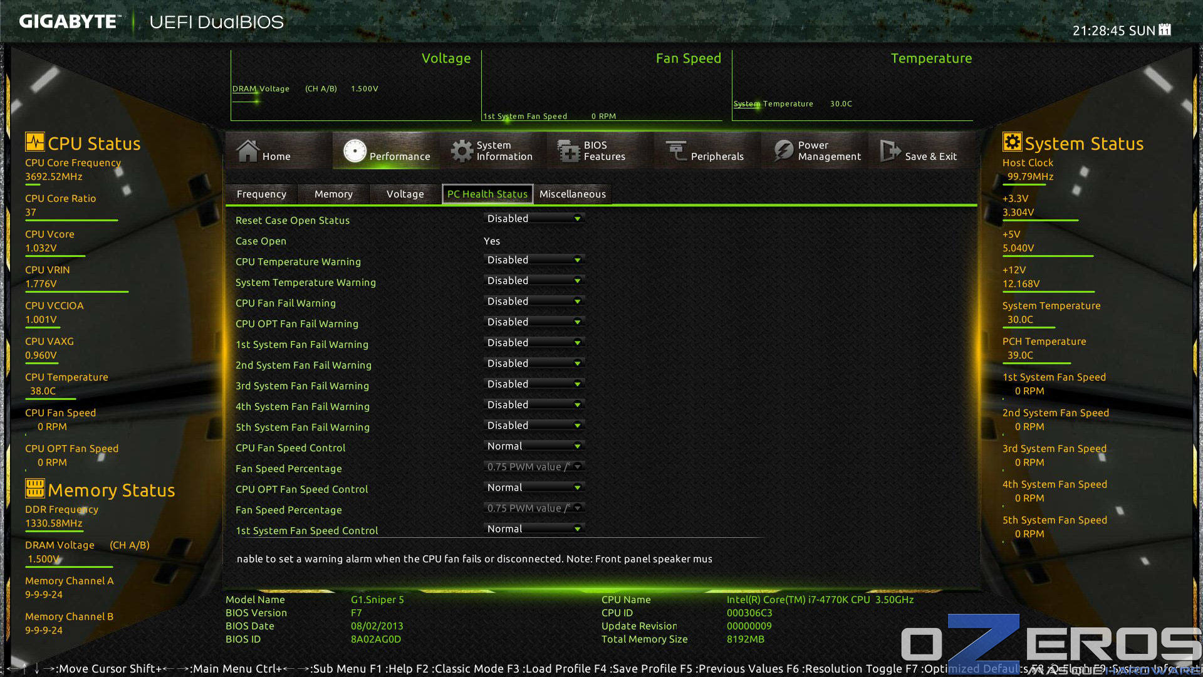Click the System Temperature graph entry
1203x677 pixels.
click(x=793, y=104)
